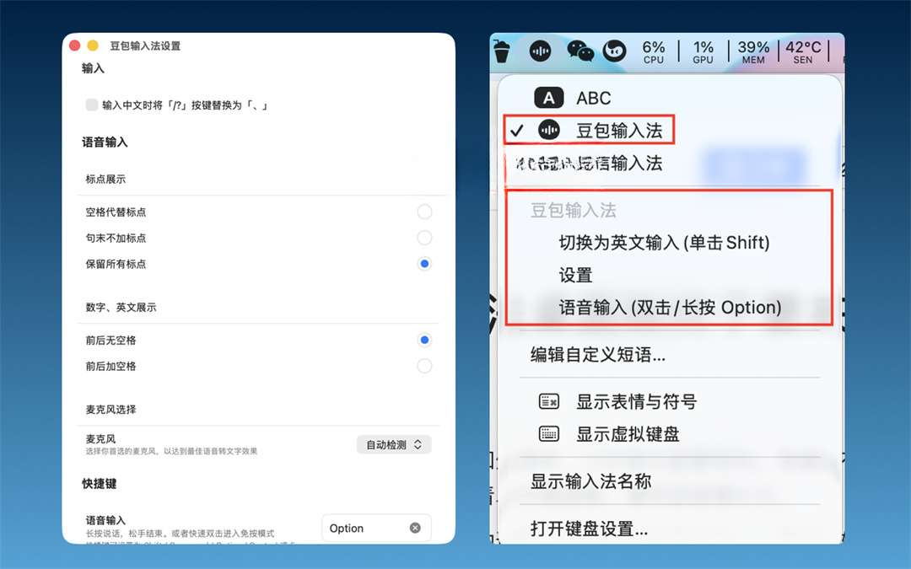
Task: Click the 豆包输入法设置 window title
Action: pos(145,46)
